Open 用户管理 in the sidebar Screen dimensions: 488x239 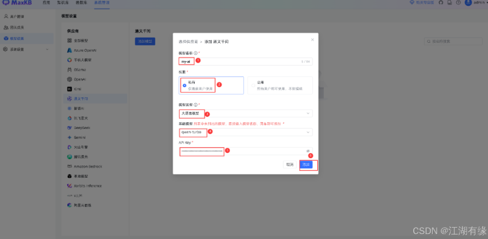[x=27, y=16]
